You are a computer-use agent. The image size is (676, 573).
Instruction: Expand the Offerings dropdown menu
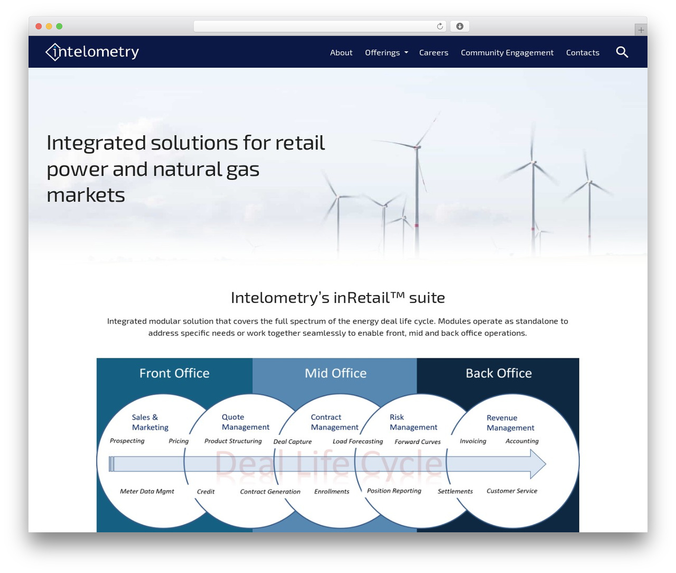coord(386,52)
